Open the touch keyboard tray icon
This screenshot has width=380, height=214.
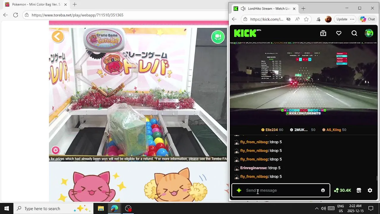[x=331, y=208]
